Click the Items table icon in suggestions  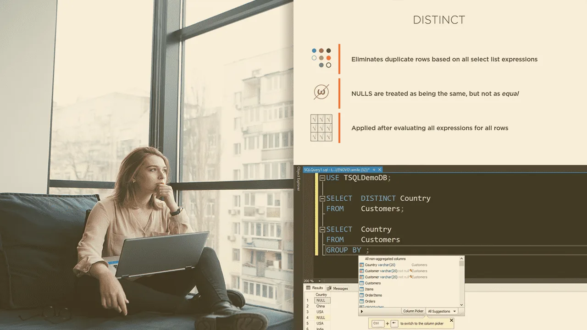pos(362,289)
